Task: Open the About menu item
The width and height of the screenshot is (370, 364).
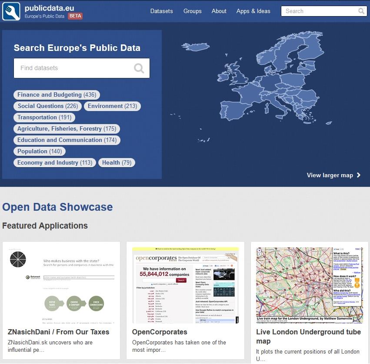Action: (x=219, y=11)
